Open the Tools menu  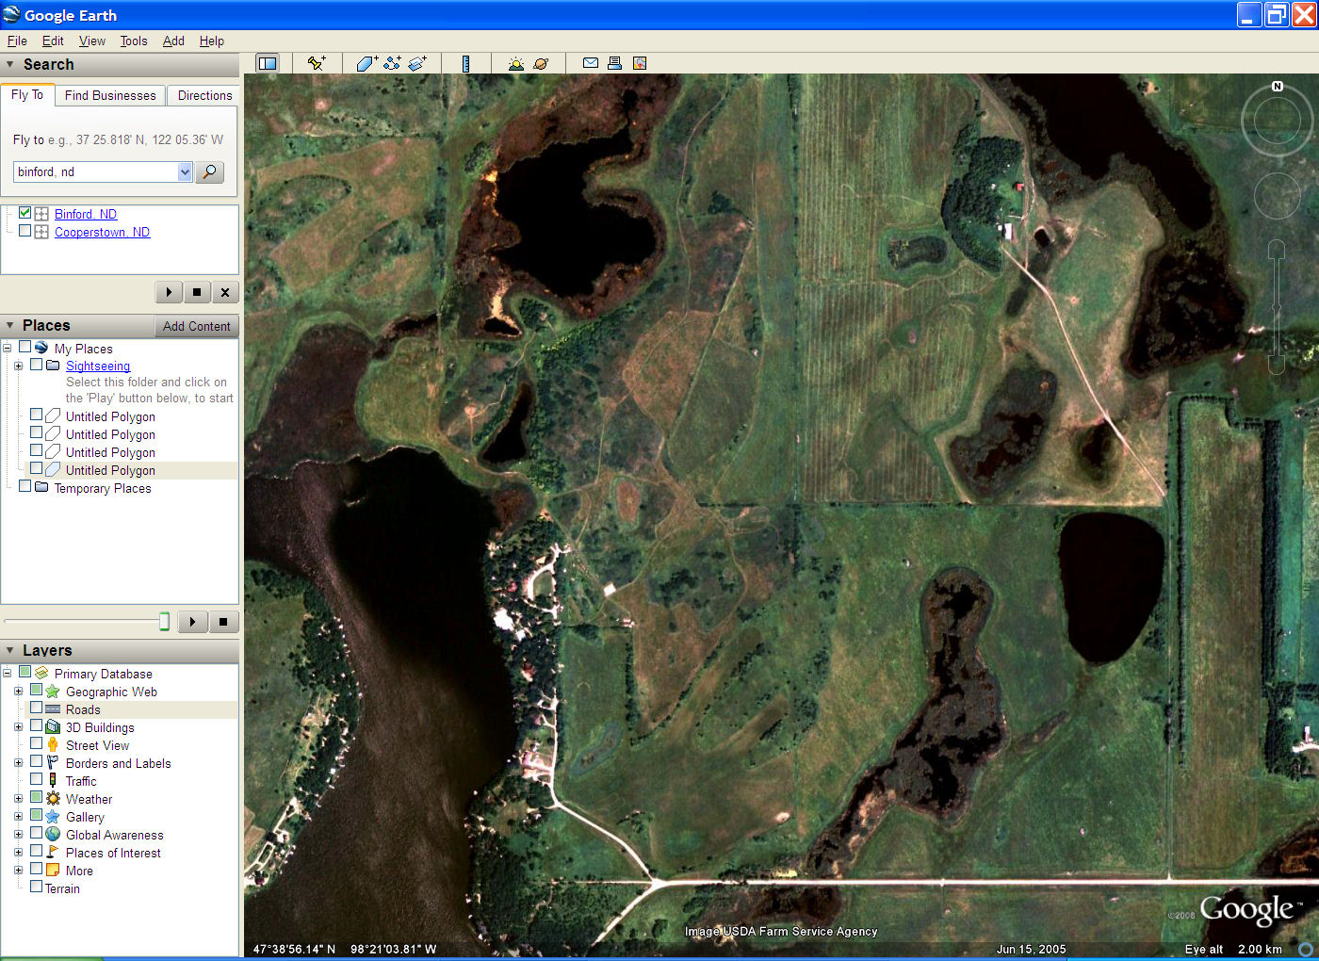click(x=134, y=41)
